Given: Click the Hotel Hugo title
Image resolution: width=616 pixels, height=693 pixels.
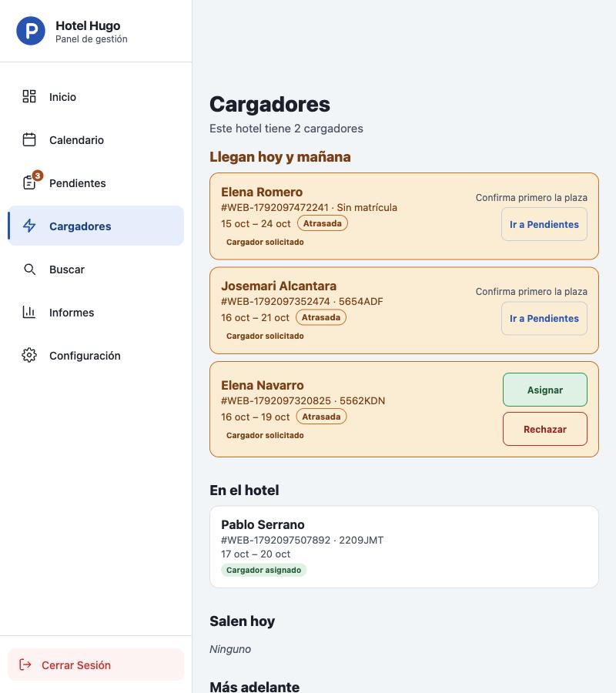Looking at the screenshot, I should tap(88, 25).
